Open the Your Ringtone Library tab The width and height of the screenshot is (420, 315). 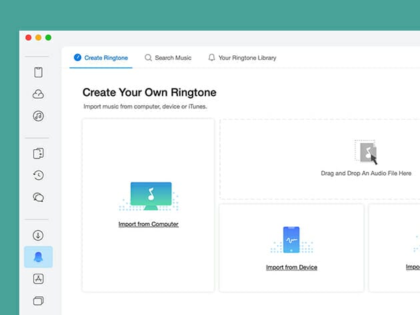(242, 58)
